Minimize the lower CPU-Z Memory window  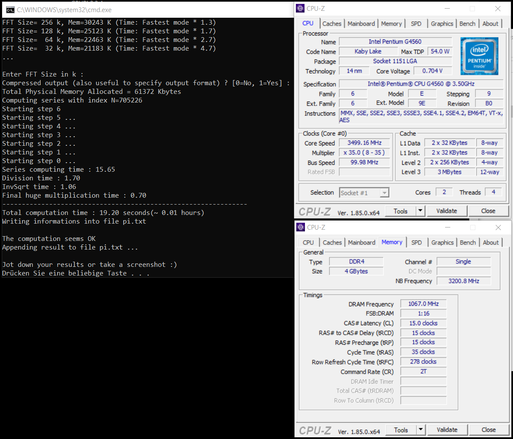tap(448, 227)
